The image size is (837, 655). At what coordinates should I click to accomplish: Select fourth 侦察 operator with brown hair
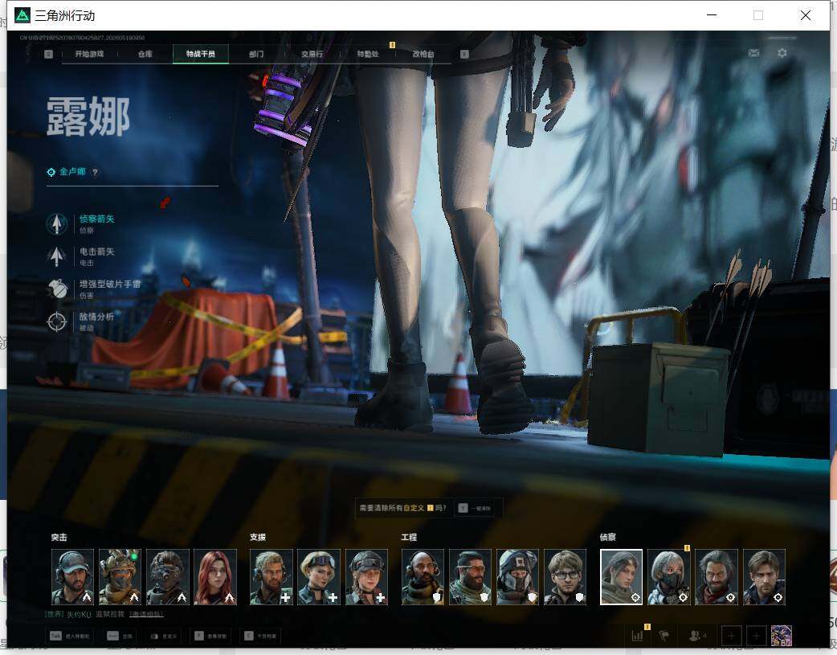(764, 577)
